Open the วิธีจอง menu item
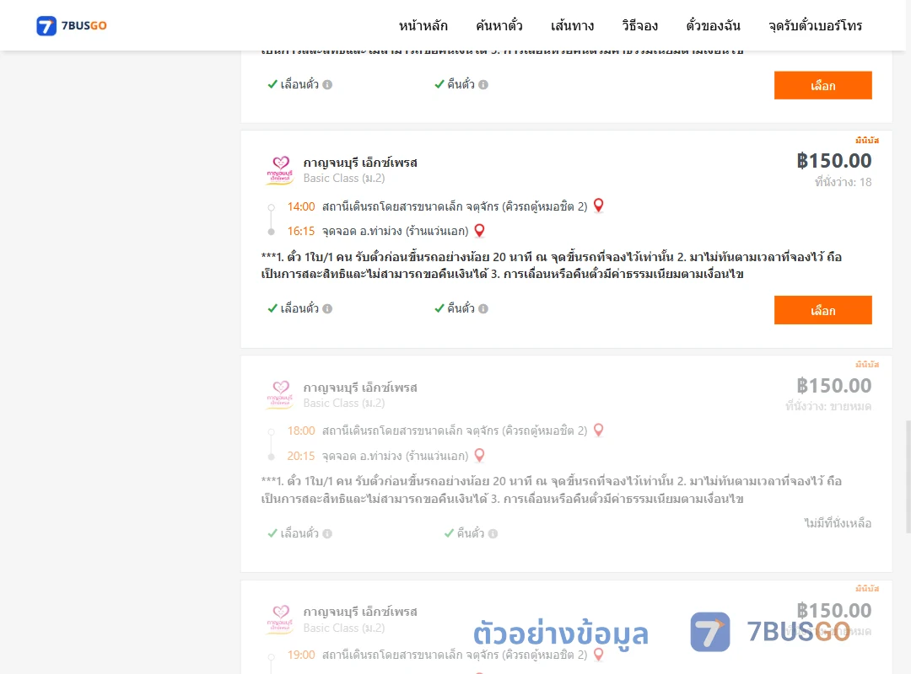 (x=639, y=25)
